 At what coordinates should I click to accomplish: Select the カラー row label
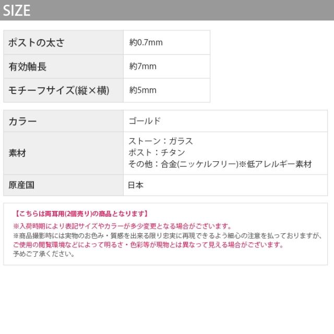23,121
